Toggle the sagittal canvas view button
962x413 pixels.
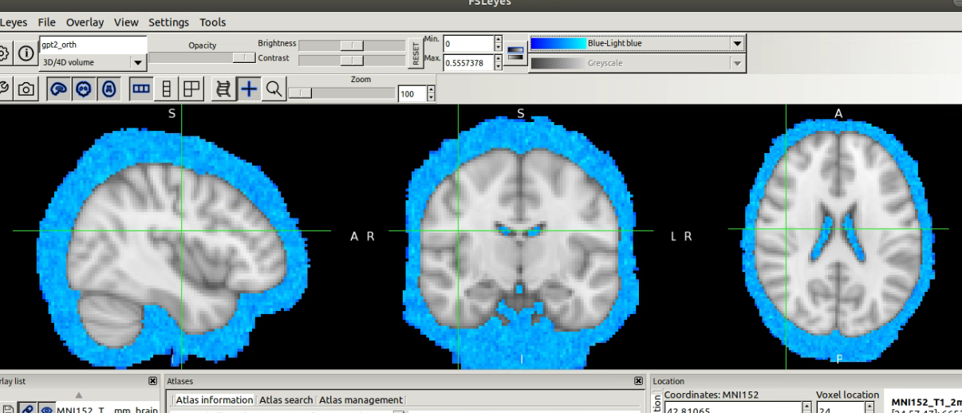(x=58, y=89)
